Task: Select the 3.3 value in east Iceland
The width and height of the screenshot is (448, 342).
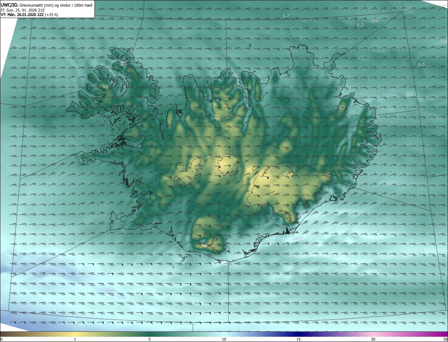Action: 342,108
